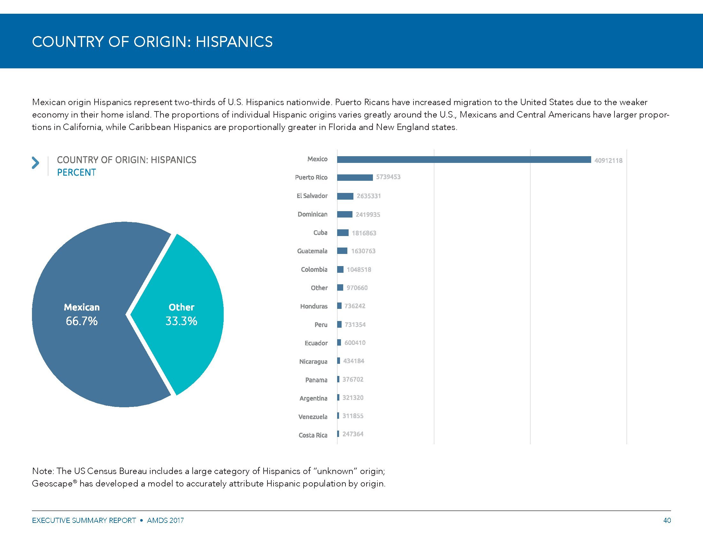Click the page header title text
The width and height of the screenshot is (703, 543).
click(x=152, y=42)
